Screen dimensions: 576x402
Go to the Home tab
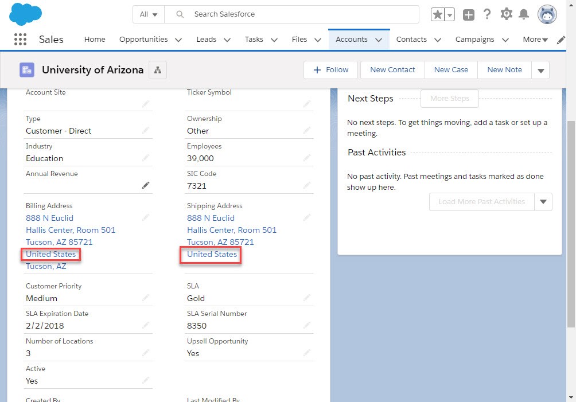(x=95, y=39)
